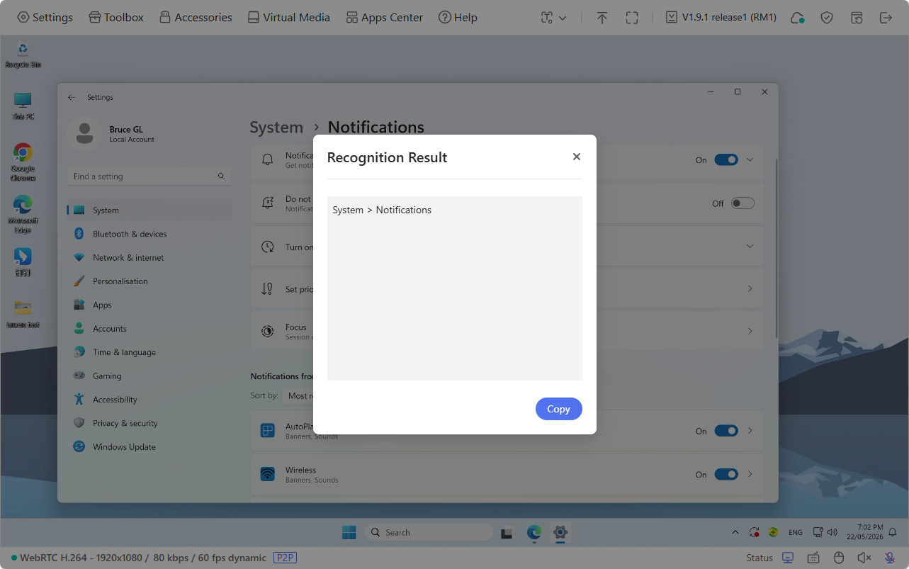Click the 'System > Notifications' recognized text
This screenshot has width=909, height=569.
pos(382,210)
